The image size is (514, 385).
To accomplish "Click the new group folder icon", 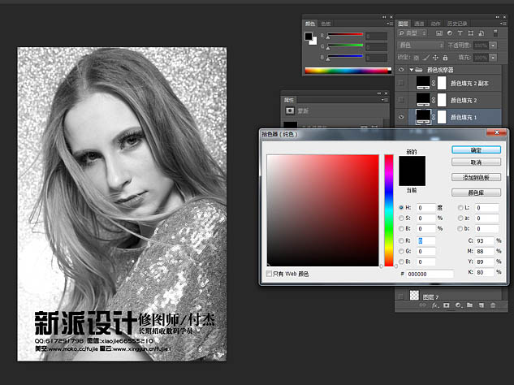I will 469,305.
